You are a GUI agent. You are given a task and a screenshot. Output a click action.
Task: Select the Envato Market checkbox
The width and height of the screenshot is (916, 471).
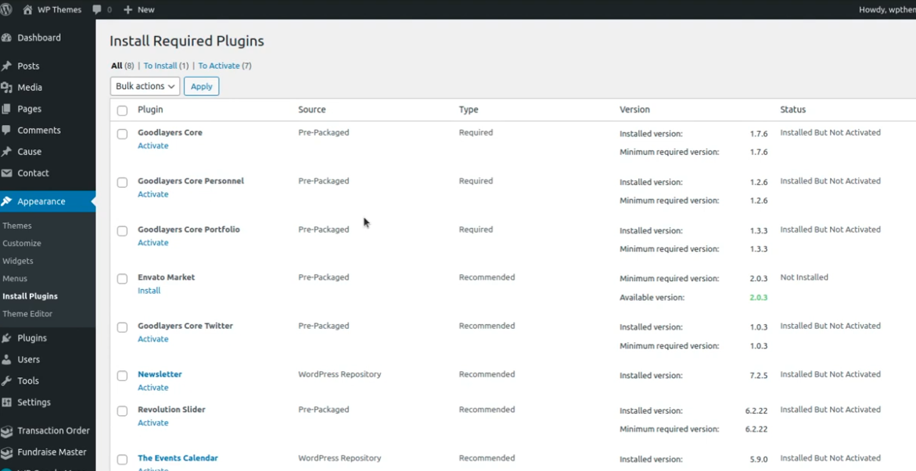[122, 279]
